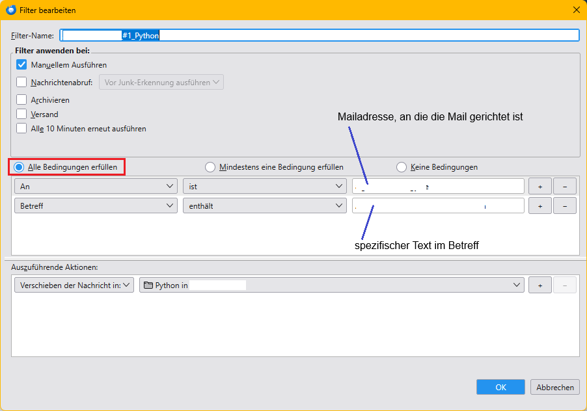This screenshot has height=411, width=587.
Task: Add a condition after the An row
Action: (540, 186)
